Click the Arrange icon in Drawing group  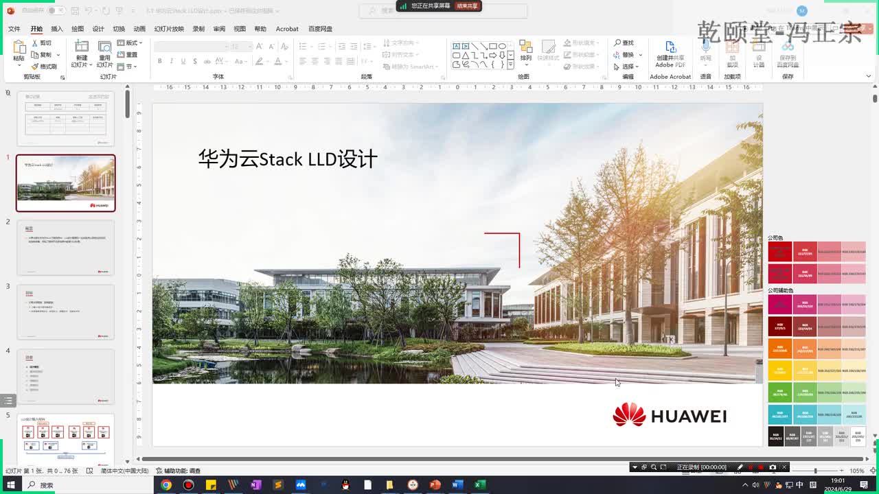(x=525, y=46)
